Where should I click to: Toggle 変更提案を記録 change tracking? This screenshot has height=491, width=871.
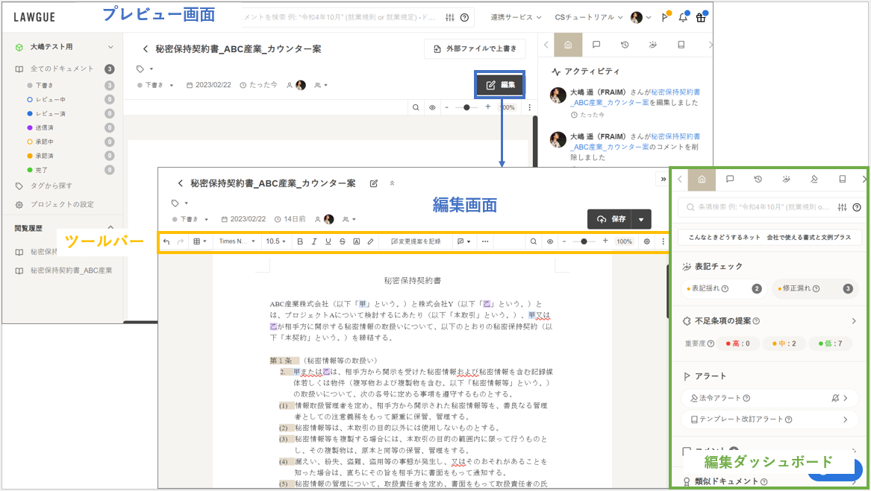pyautogui.click(x=416, y=241)
